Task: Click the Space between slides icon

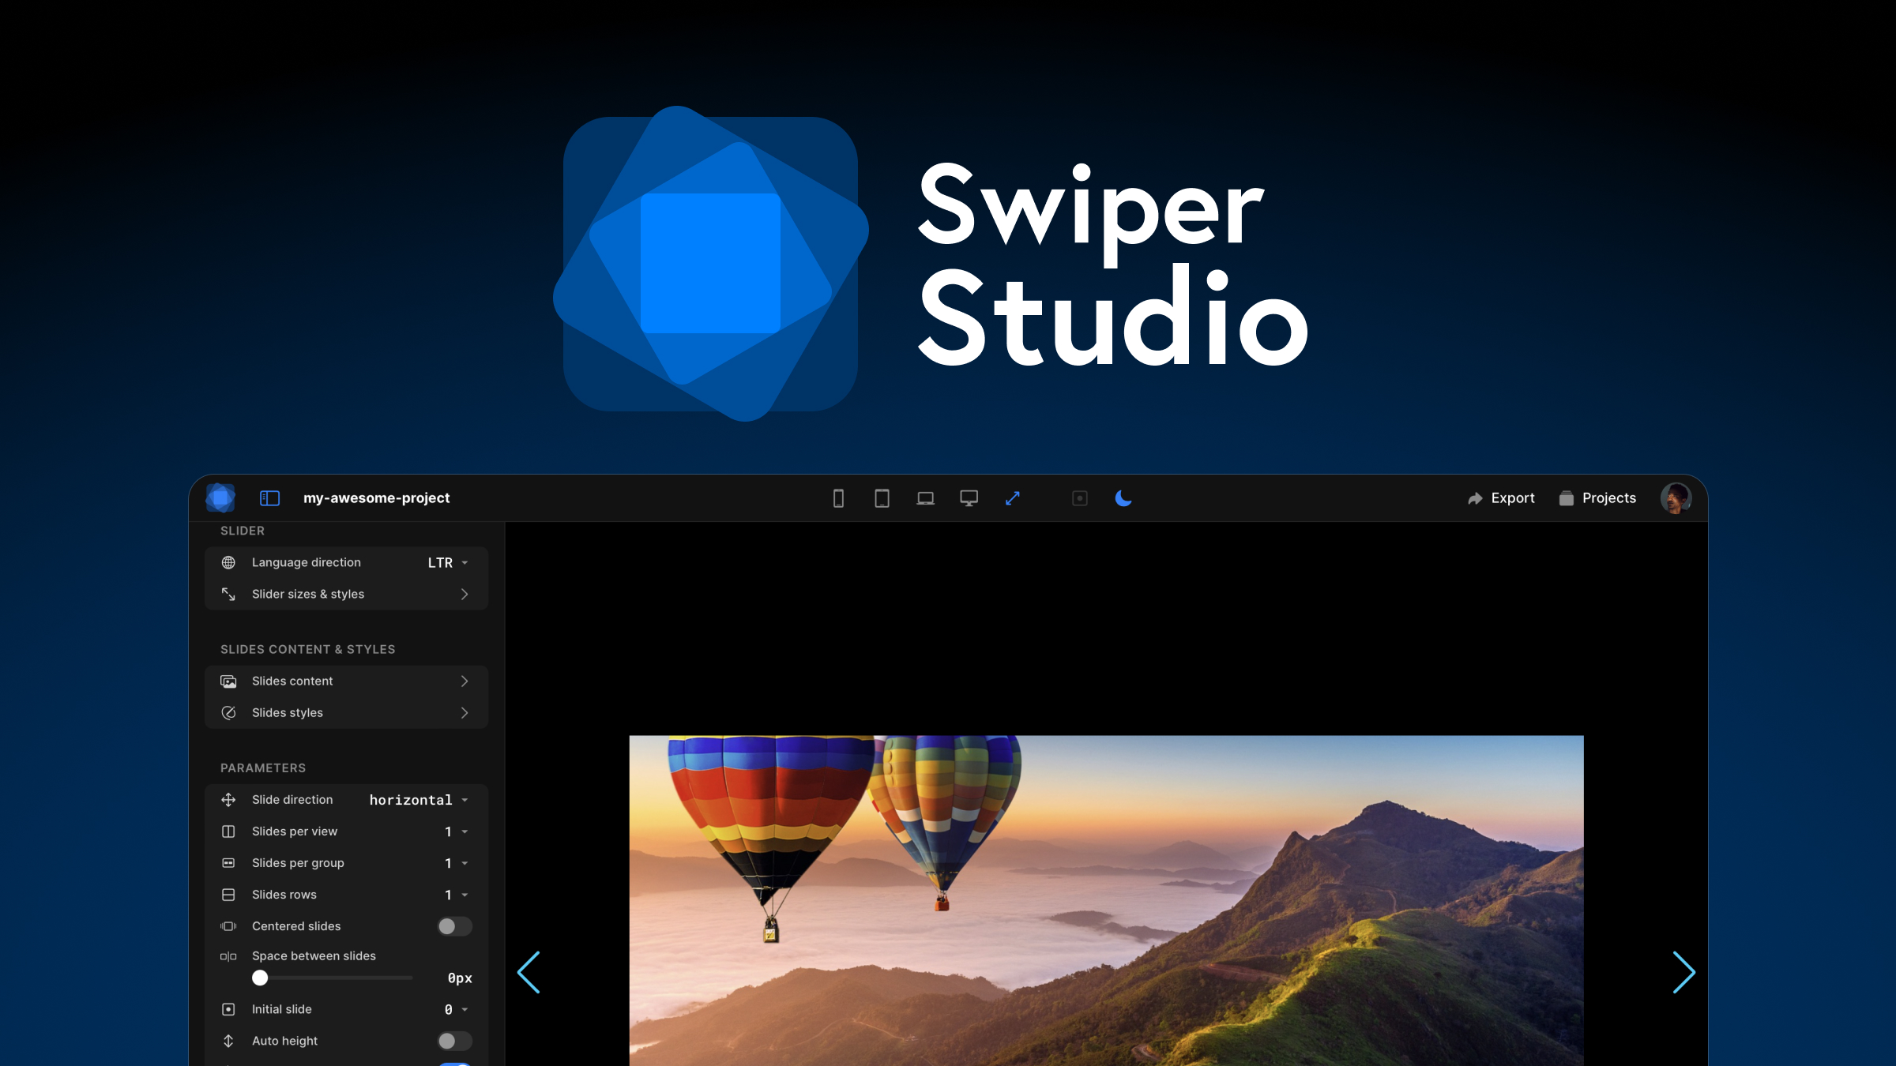Action: coord(228,956)
